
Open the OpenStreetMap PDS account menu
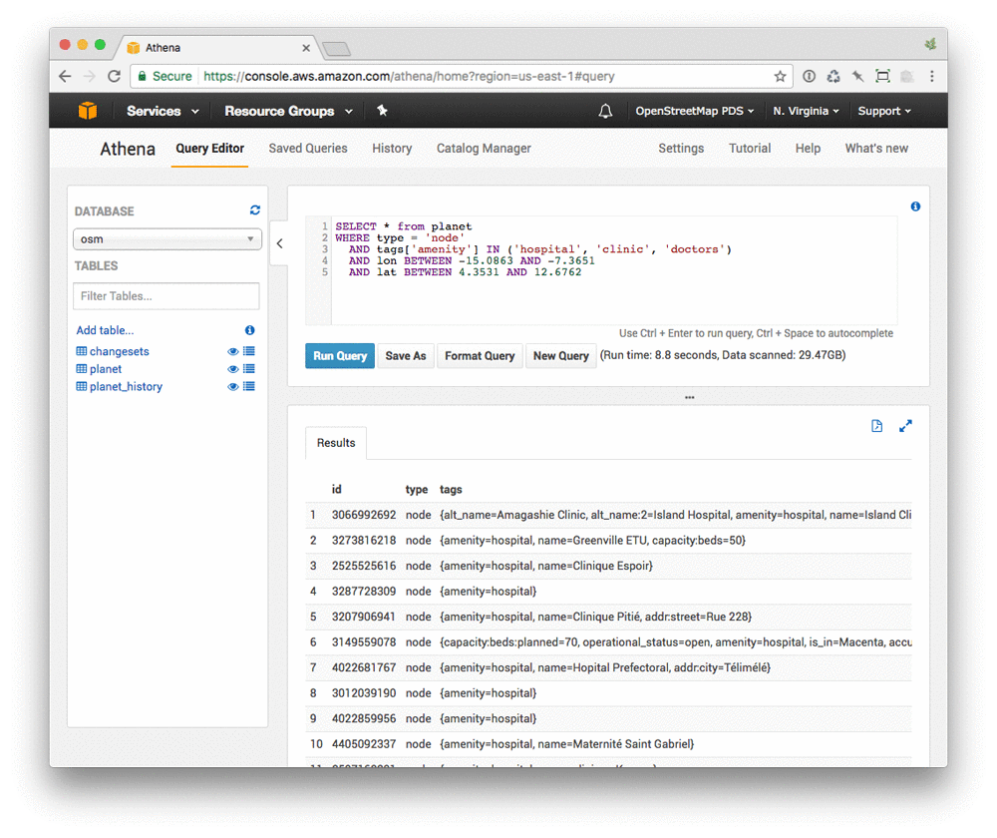coord(694,111)
